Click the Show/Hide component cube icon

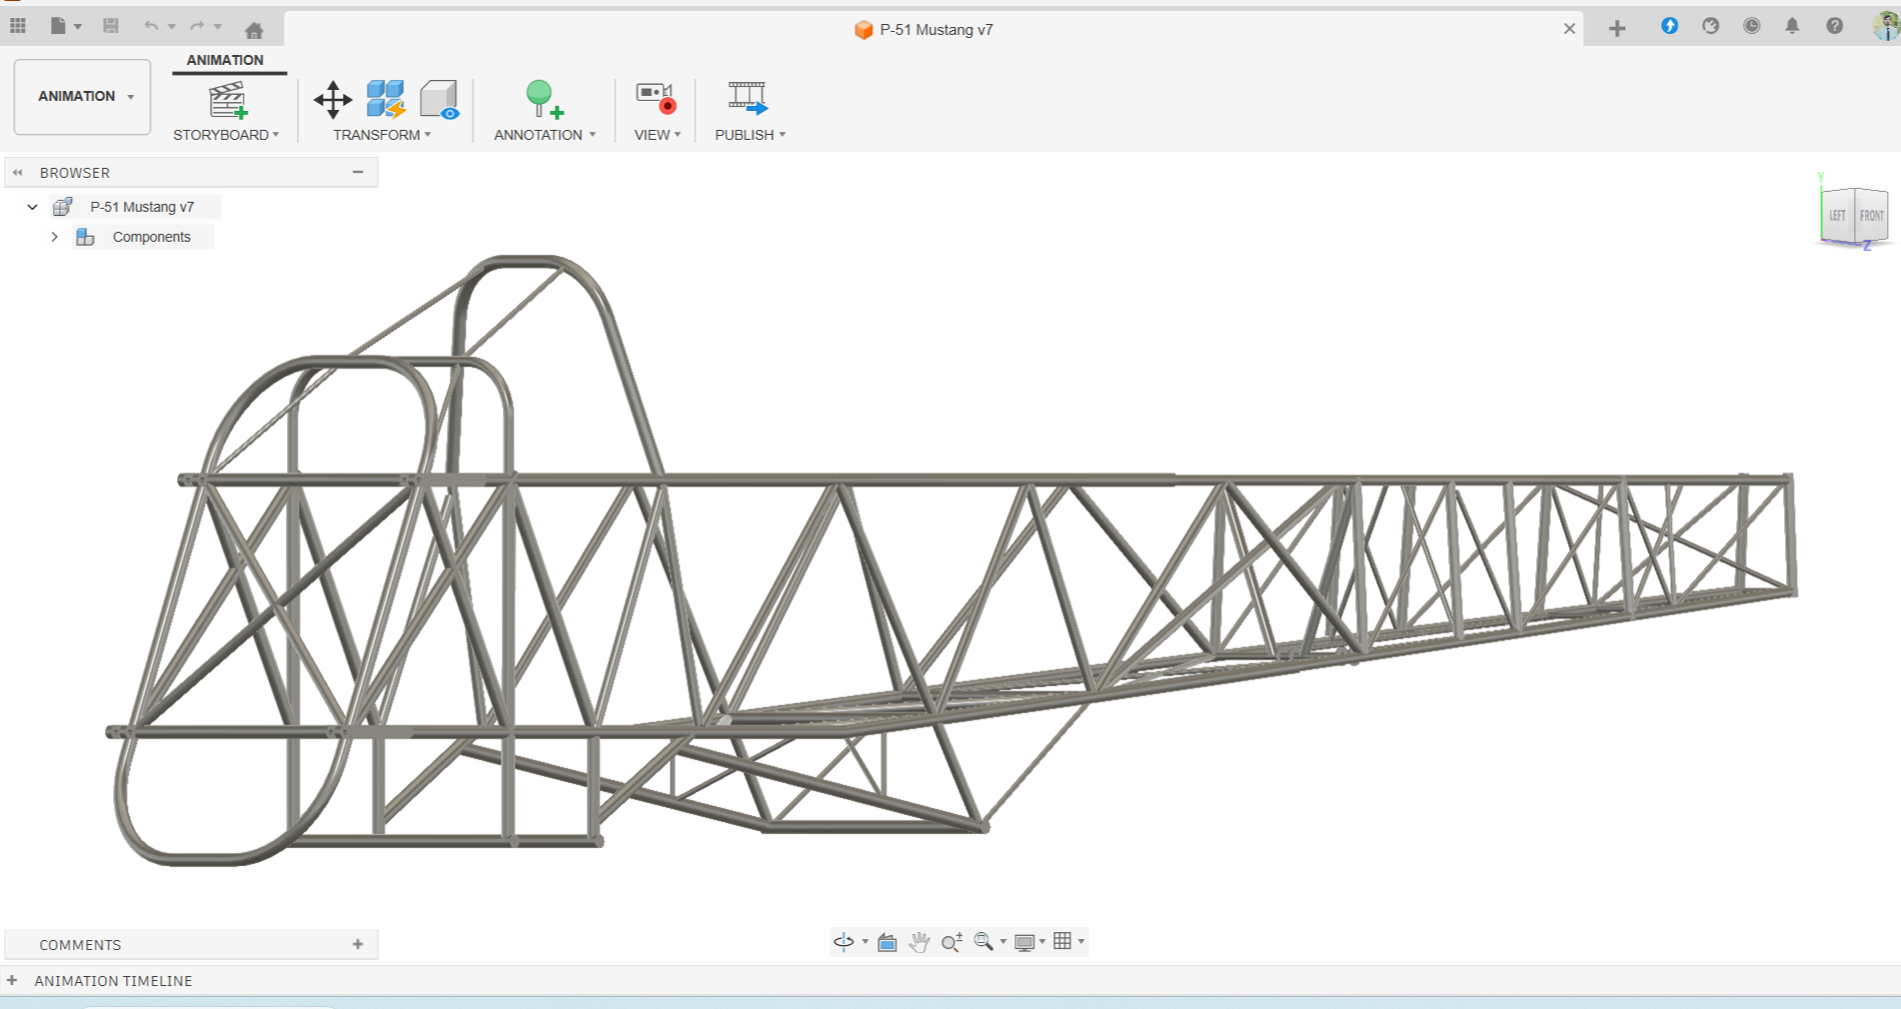(439, 100)
